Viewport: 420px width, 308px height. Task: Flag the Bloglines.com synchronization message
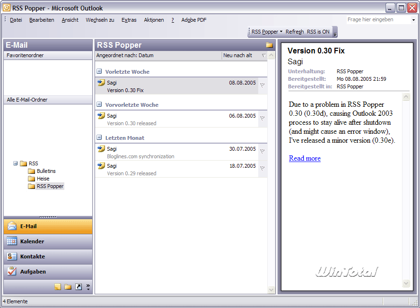coord(262,151)
